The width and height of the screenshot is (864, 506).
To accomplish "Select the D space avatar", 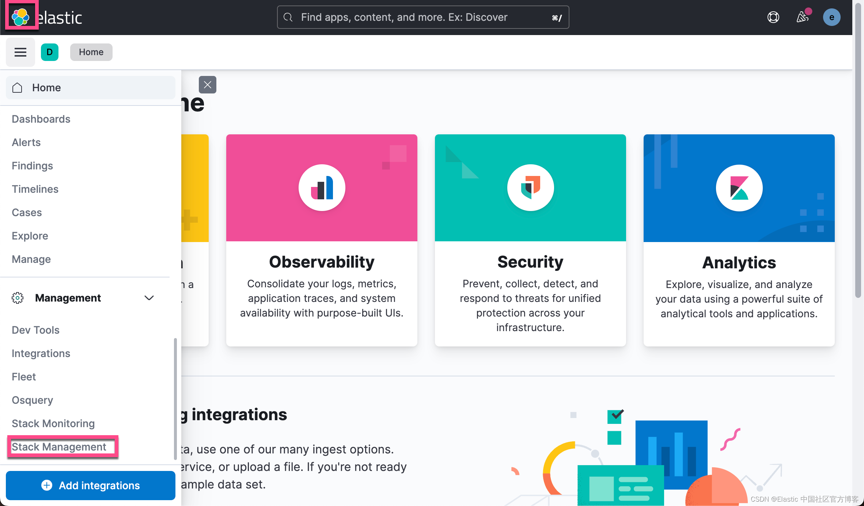I will click(x=50, y=52).
